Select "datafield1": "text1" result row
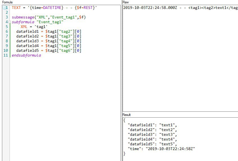 [152, 125]
